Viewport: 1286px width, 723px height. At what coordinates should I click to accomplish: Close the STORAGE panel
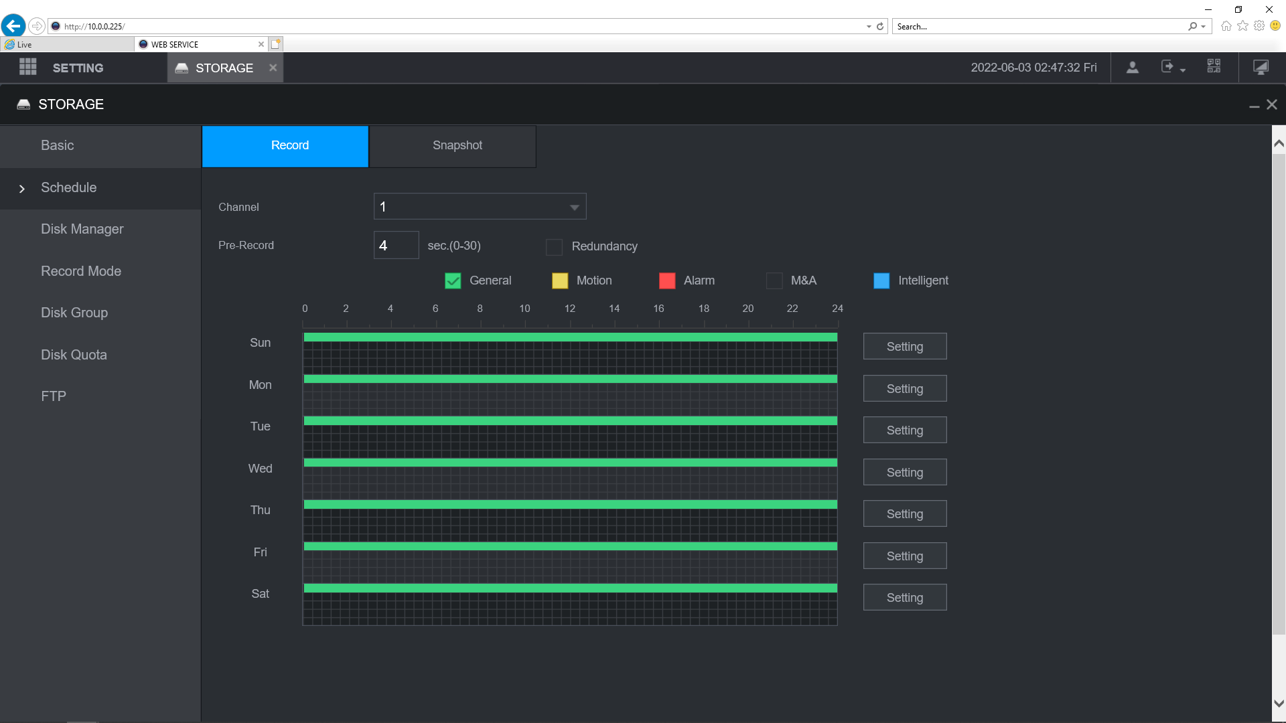1272,105
